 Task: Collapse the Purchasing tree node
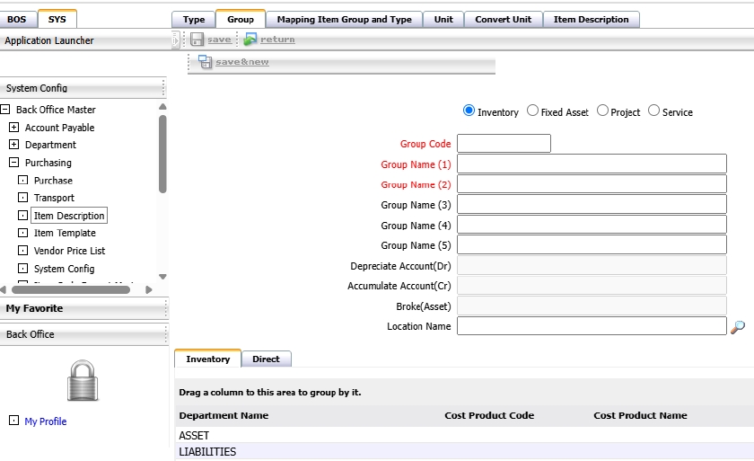pyautogui.click(x=13, y=163)
